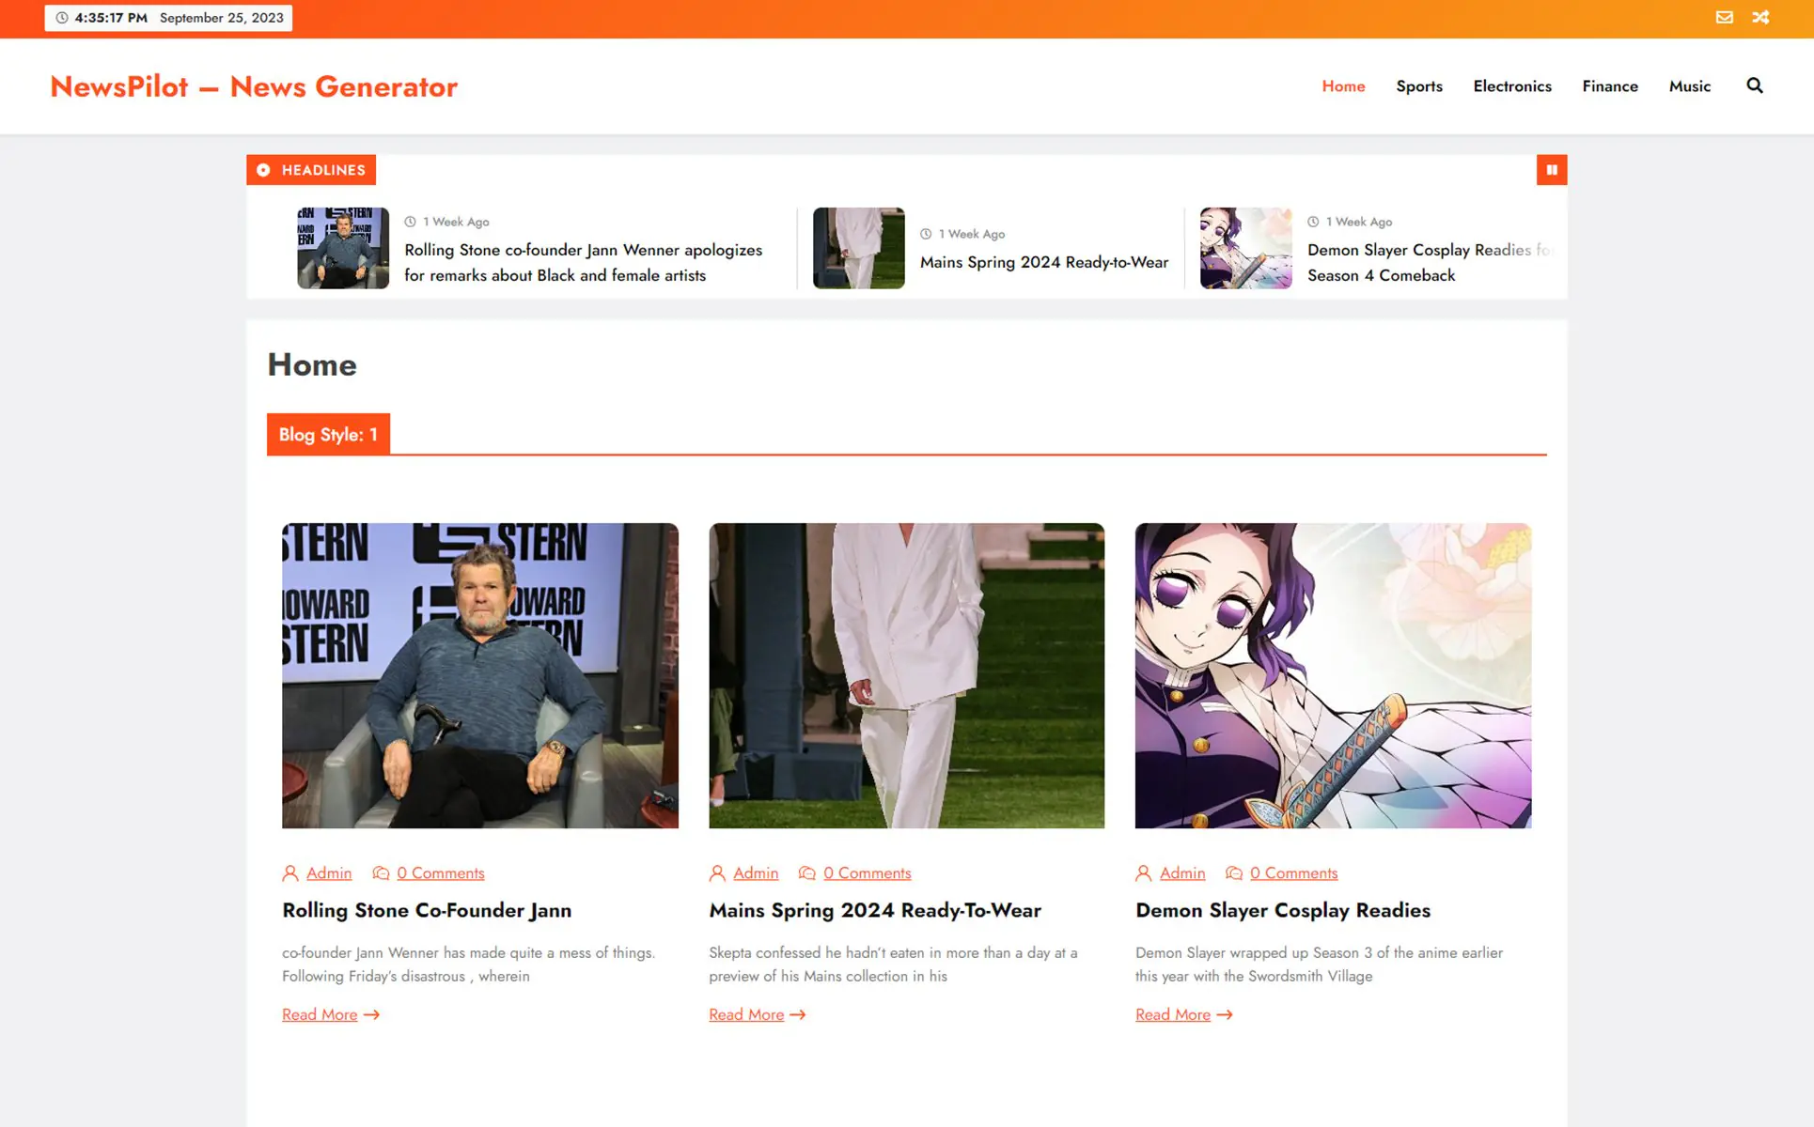1814x1127 pixels.
Task: Open the Rolling Stone Co-Founder Jann title
Action: (x=427, y=911)
